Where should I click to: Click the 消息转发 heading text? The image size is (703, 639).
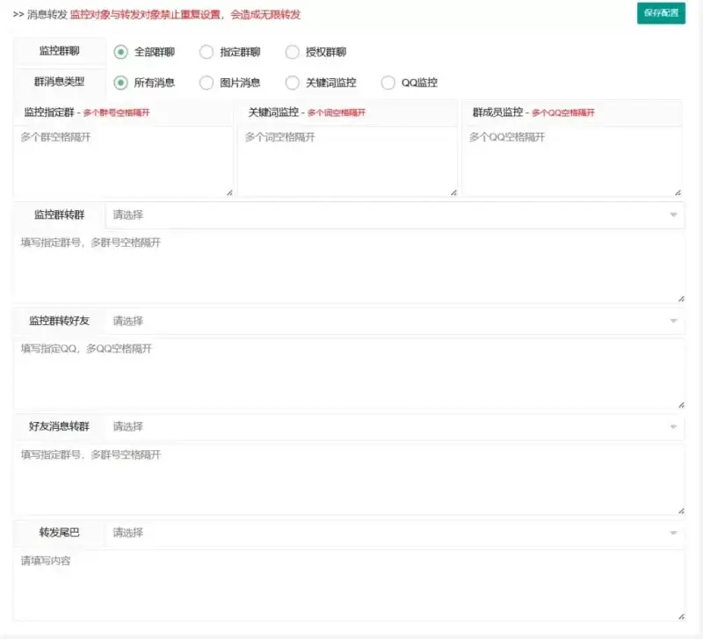tap(47, 15)
